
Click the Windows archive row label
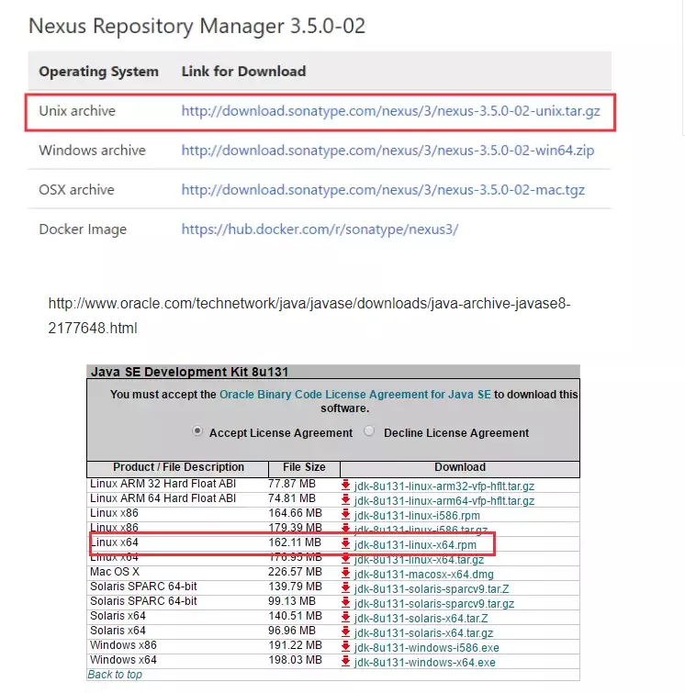point(92,151)
